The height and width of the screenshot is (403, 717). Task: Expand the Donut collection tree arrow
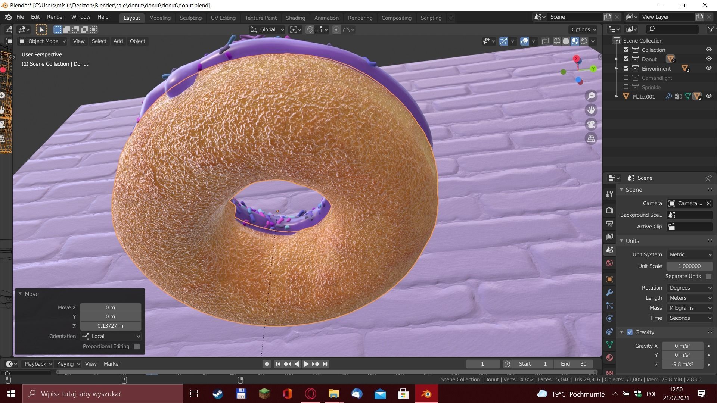617,59
